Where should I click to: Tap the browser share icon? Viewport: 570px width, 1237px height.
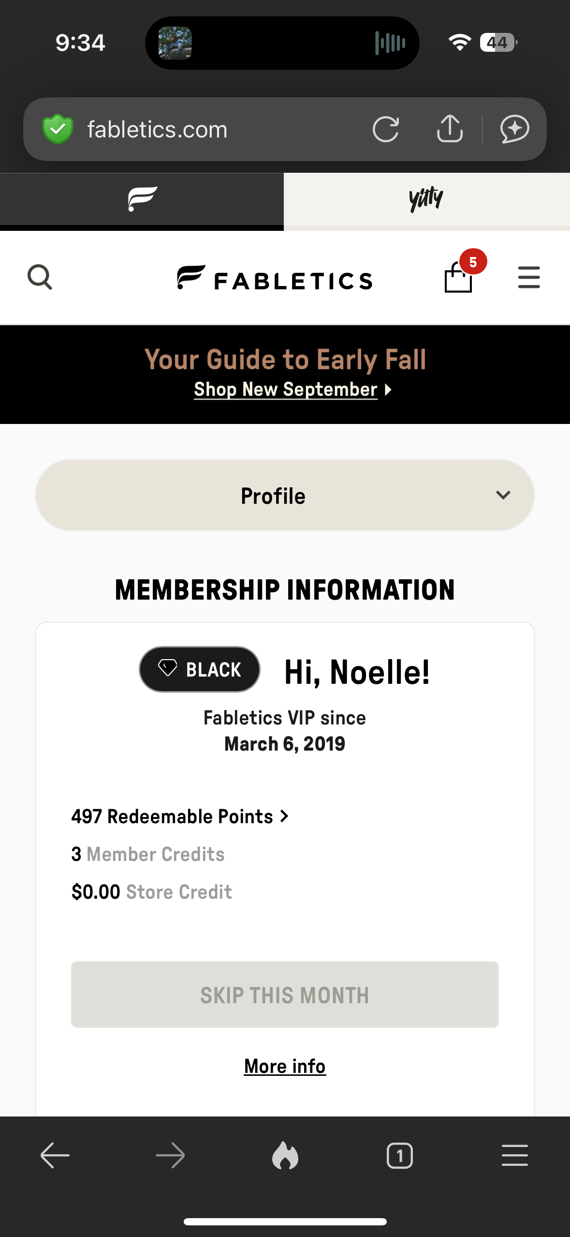click(450, 129)
